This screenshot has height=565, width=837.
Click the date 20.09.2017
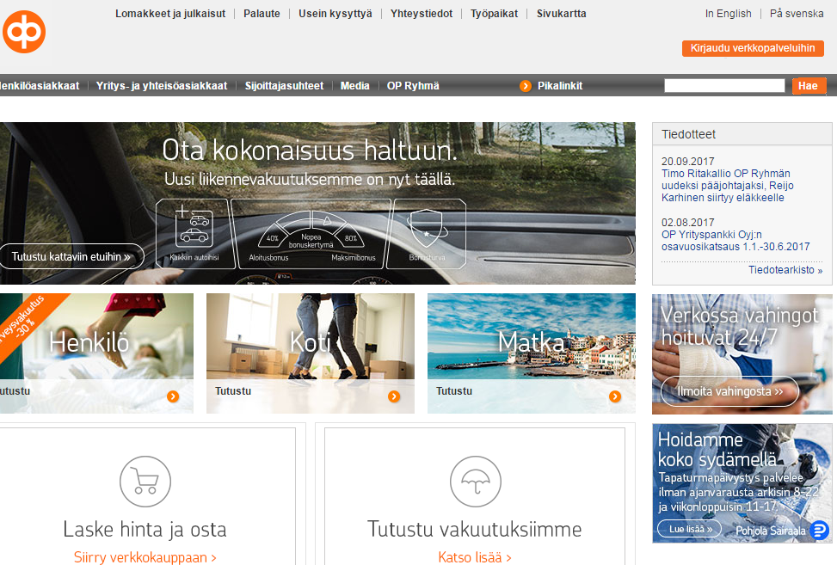coord(687,161)
